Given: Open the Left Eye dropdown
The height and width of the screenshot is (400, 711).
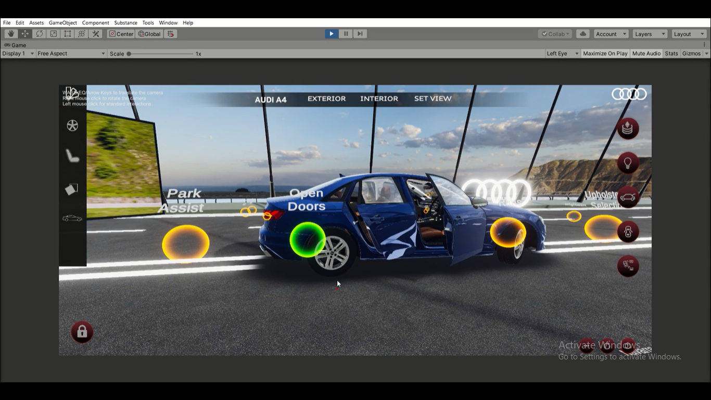Looking at the screenshot, I should (562, 54).
